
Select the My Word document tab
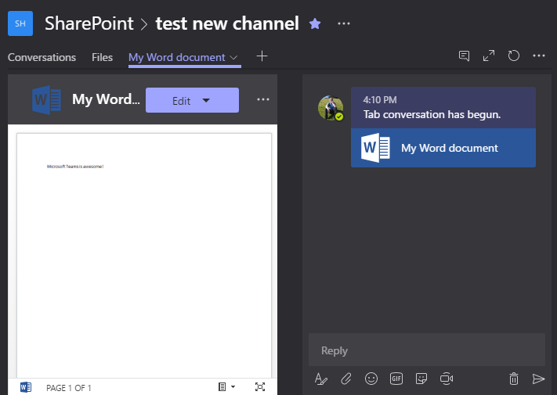(x=177, y=57)
